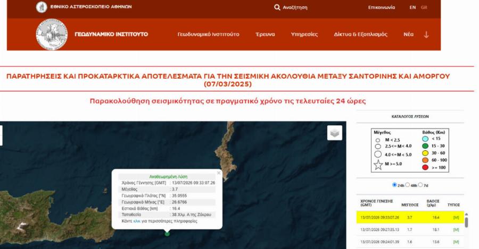This screenshot has width=479, height=249.
Task: Click the yellow '30 - 60' depth swatch
Action: (425, 153)
